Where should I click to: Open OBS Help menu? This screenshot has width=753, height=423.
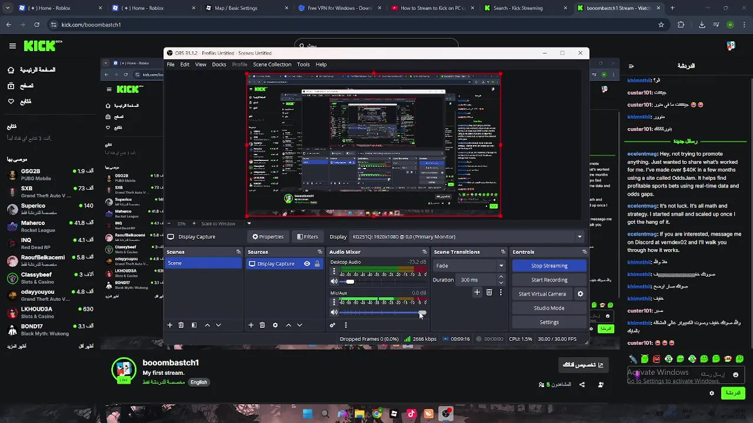pos(321,65)
